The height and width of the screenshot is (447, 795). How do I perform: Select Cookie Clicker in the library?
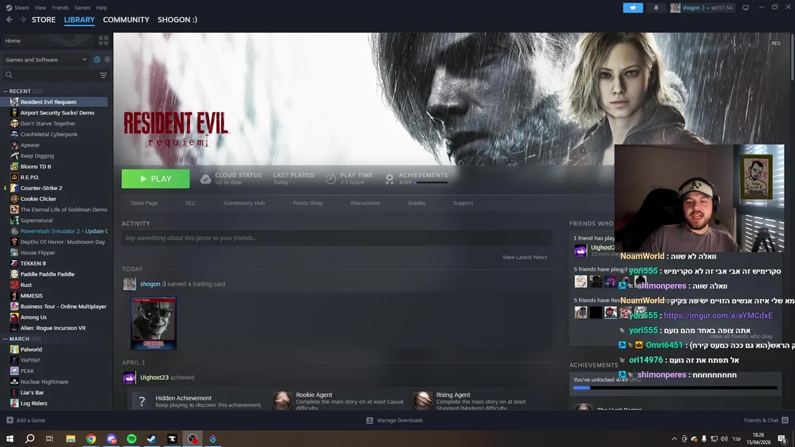point(39,199)
